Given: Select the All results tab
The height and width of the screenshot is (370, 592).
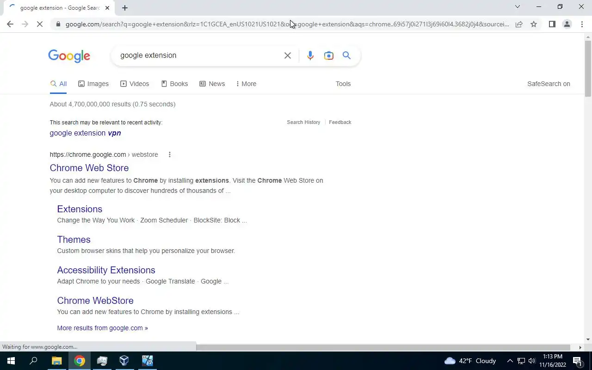Looking at the screenshot, I should click(x=58, y=84).
